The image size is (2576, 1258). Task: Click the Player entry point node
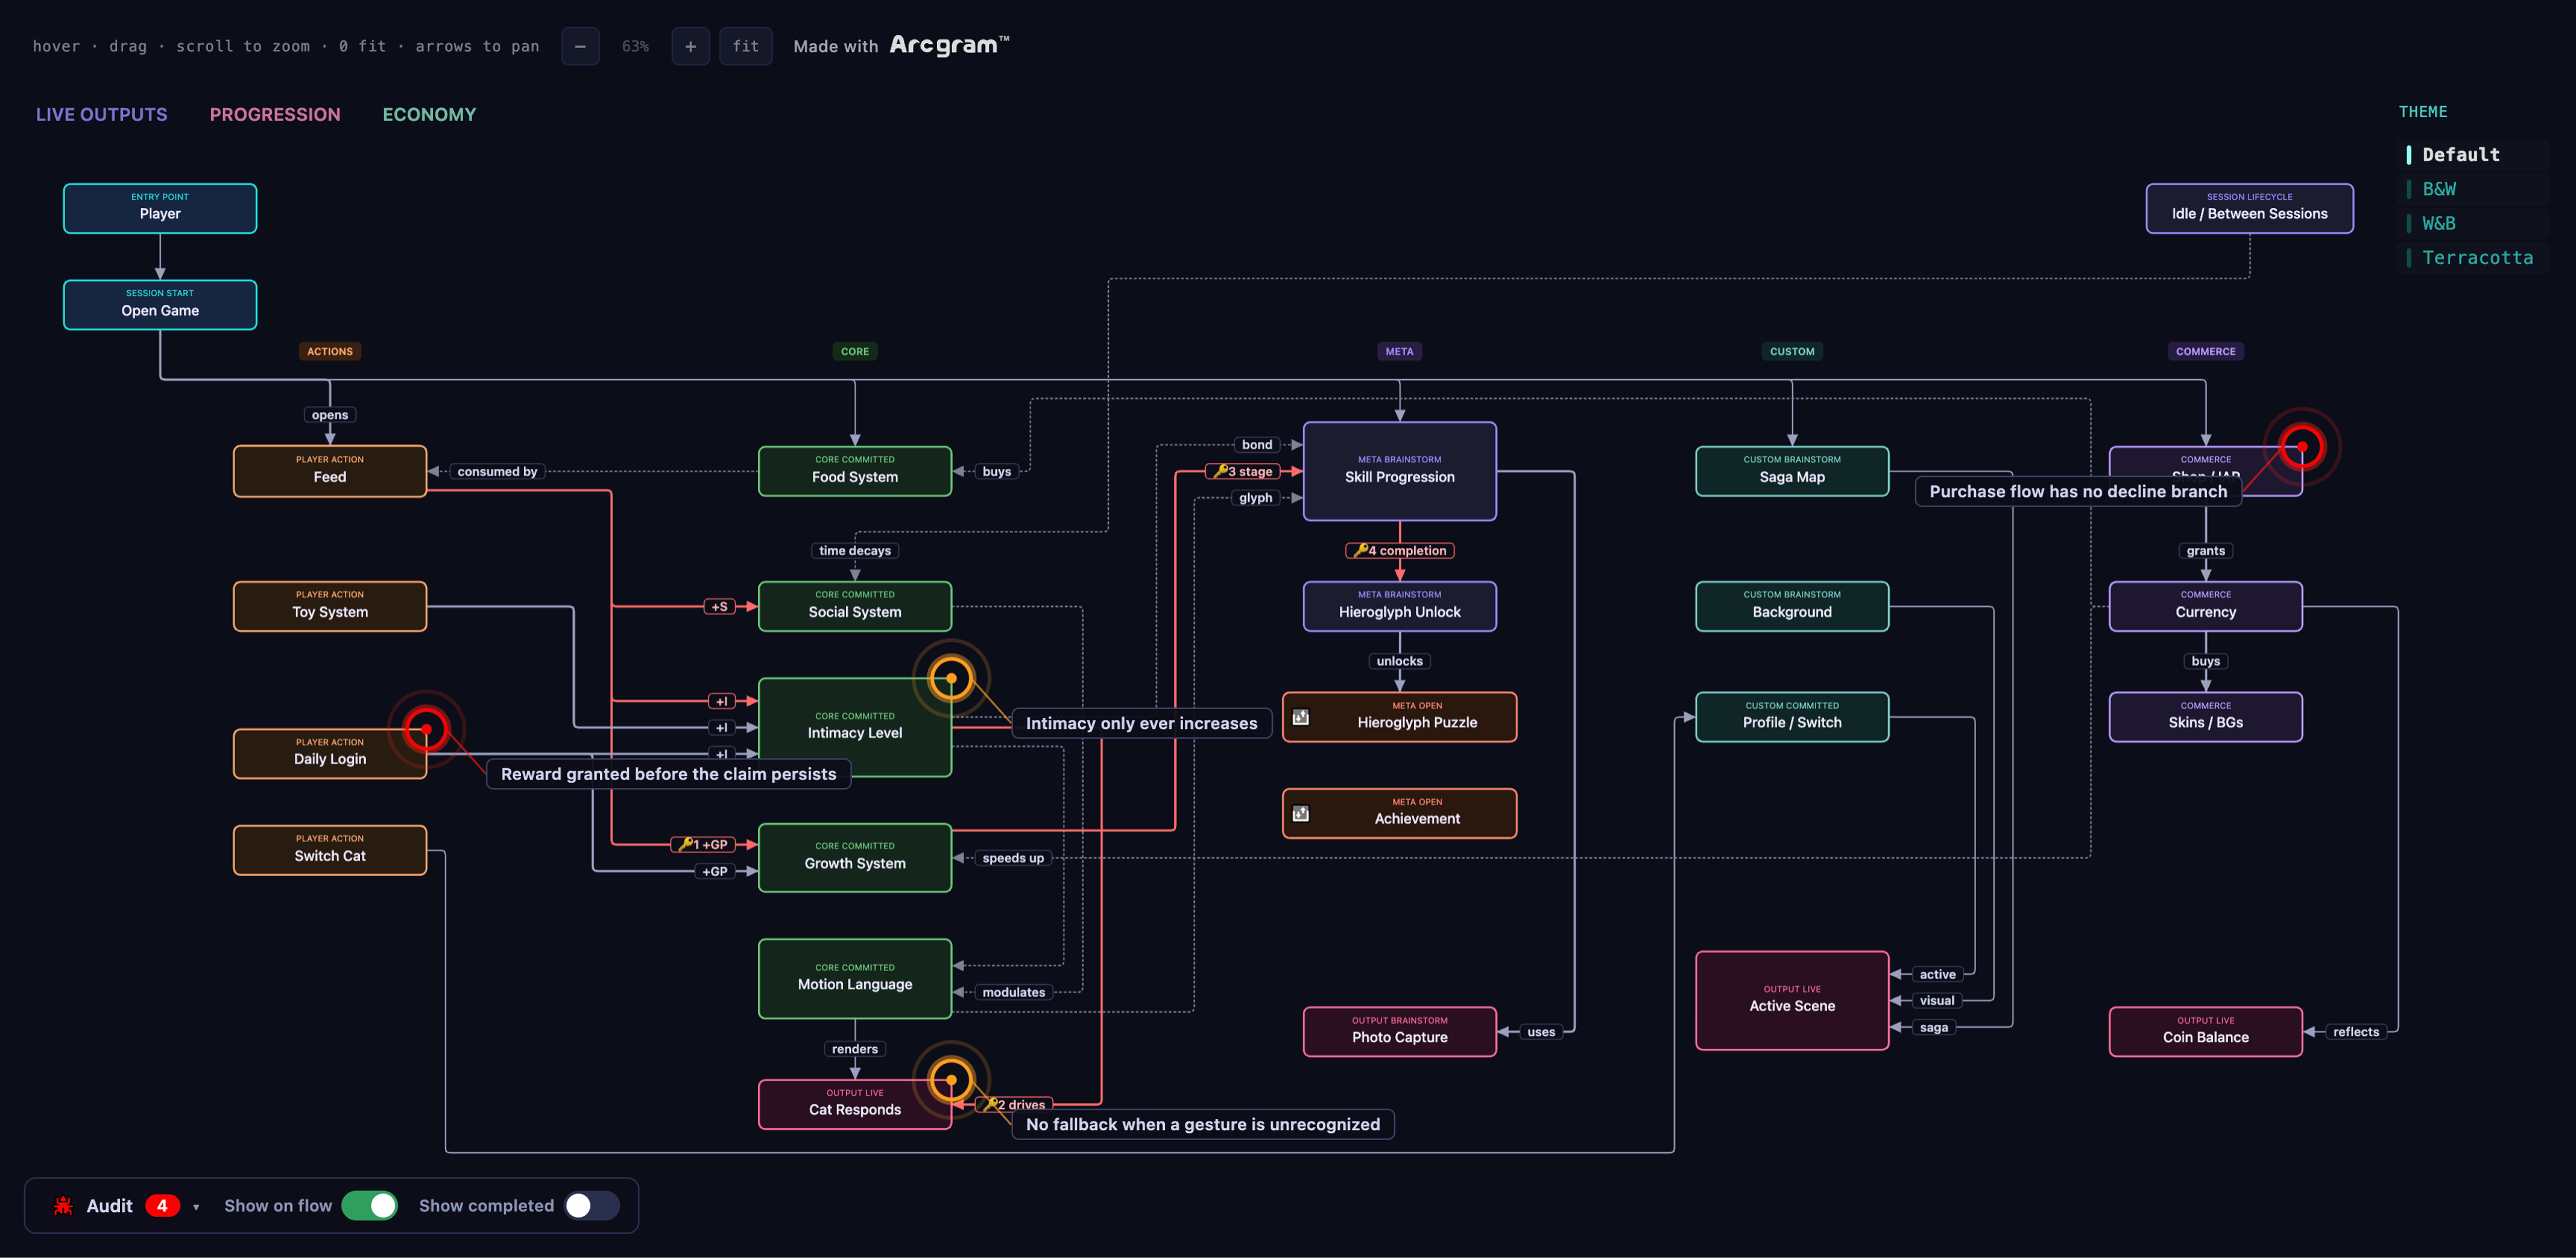(x=160, y=208)
